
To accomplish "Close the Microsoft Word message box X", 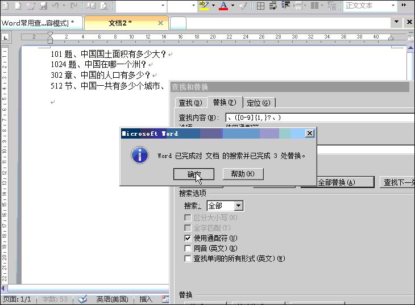I will [310, 133].
